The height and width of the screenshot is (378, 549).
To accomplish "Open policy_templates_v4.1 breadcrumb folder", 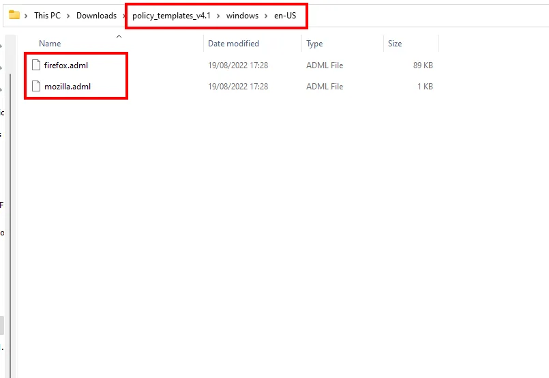I will pyautogui.click(x=171, y=16).
